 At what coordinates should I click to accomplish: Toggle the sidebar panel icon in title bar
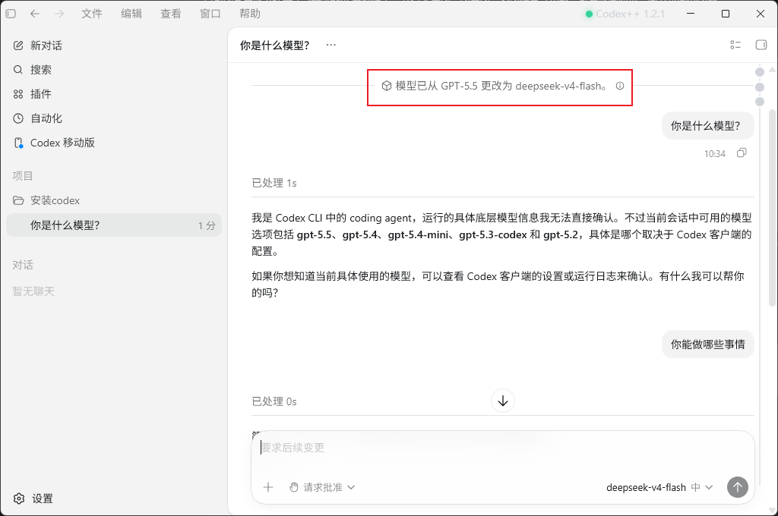(x=11, y=14)
